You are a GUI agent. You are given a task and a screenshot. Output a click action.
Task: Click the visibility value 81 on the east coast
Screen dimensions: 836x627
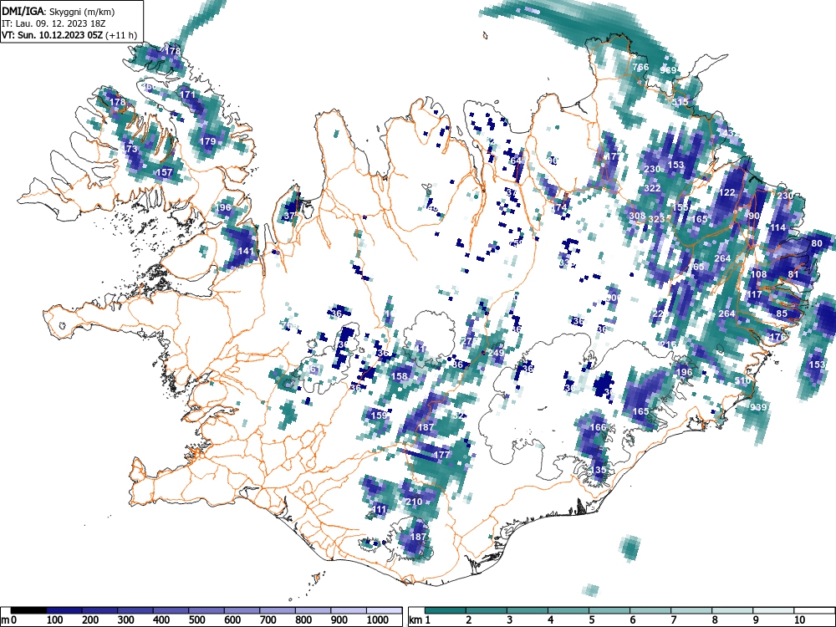793,274
